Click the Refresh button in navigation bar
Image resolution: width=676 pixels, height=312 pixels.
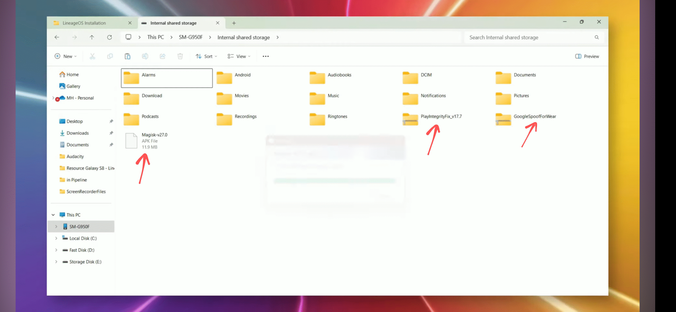tap(110, 37)
